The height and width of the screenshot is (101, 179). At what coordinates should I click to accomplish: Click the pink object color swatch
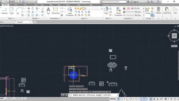tap(128, 8)
